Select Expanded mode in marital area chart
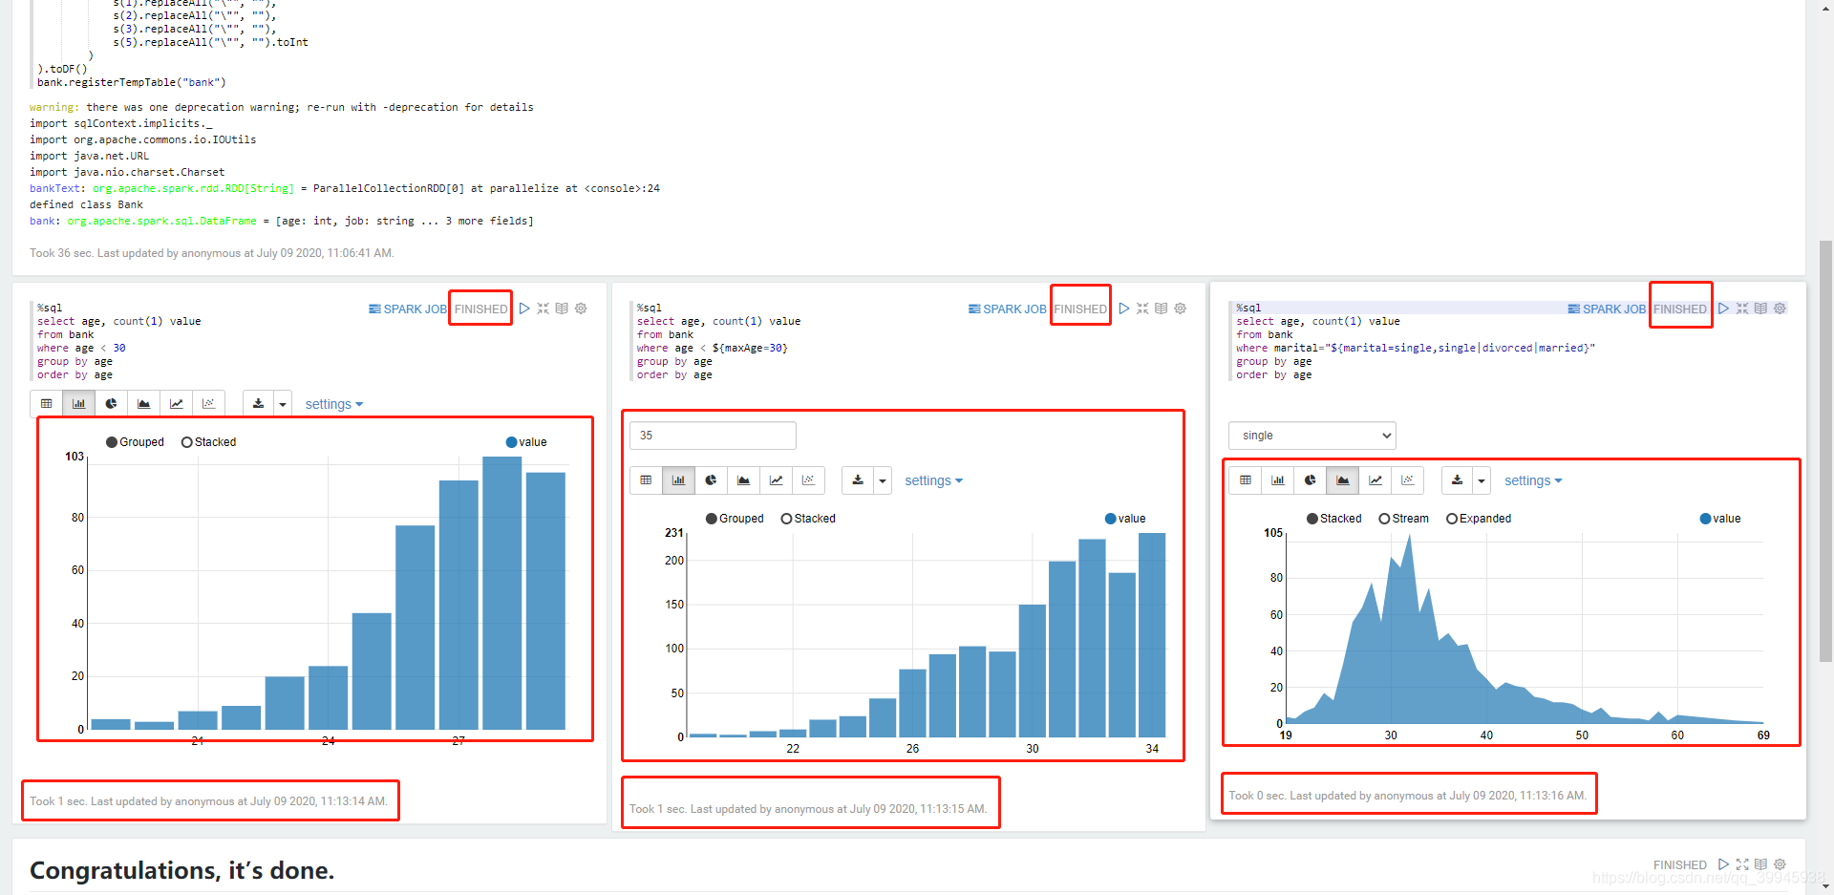 click(1479, 519)
